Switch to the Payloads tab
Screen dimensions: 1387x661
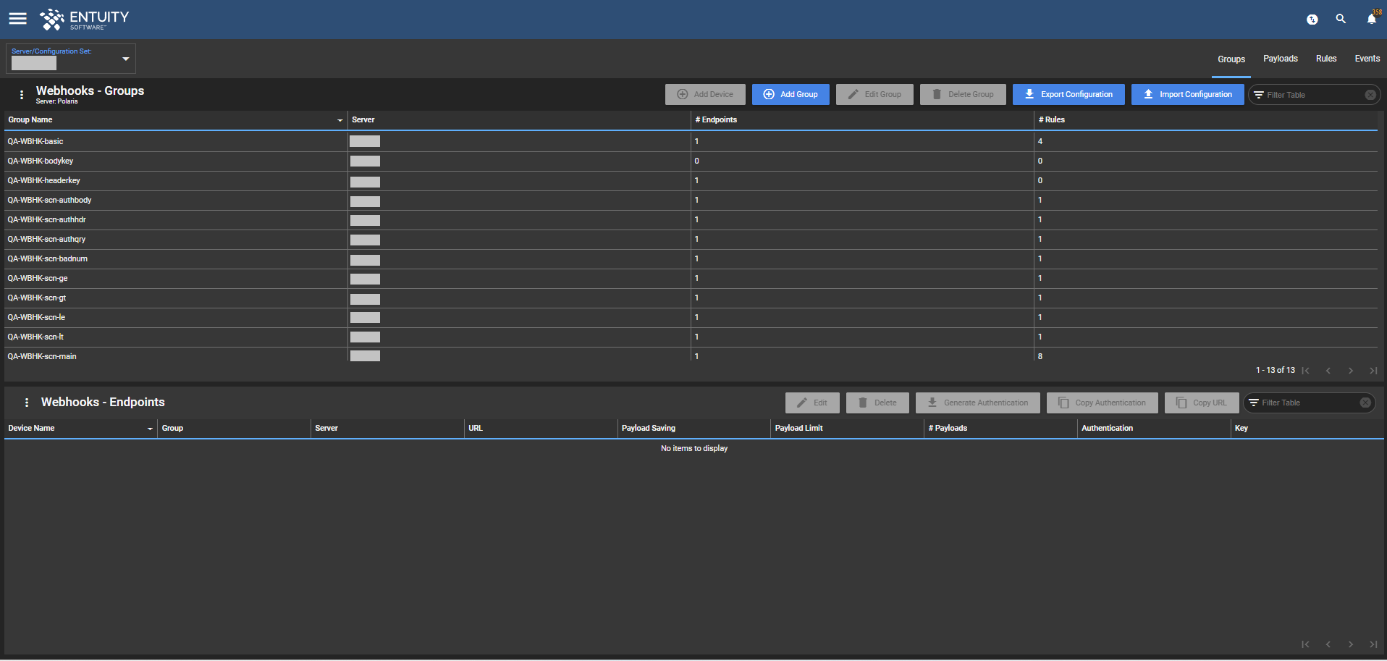(x=1280, y=59)
